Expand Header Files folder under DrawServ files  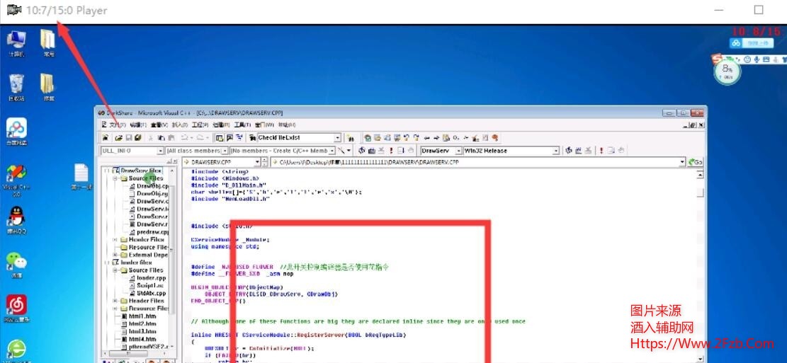(x=116, y=240)
